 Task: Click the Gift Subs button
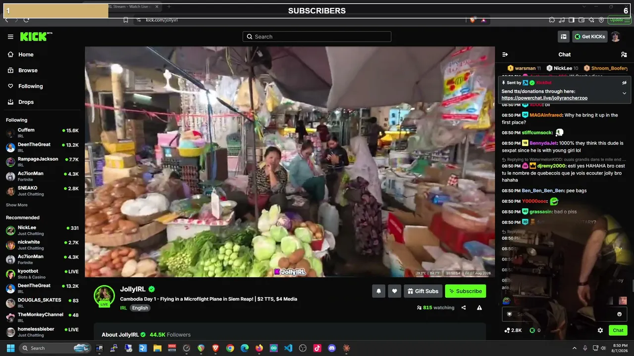pos(423,291)
